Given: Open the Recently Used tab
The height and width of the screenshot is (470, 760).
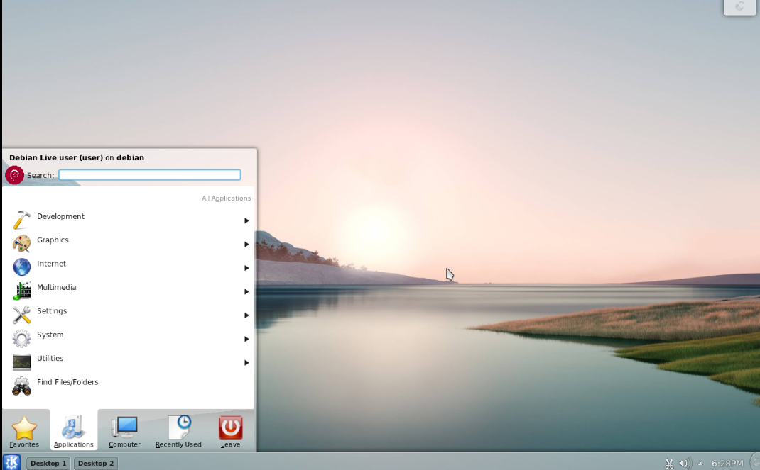Looking at the screenshot, I should pos(178,431).
